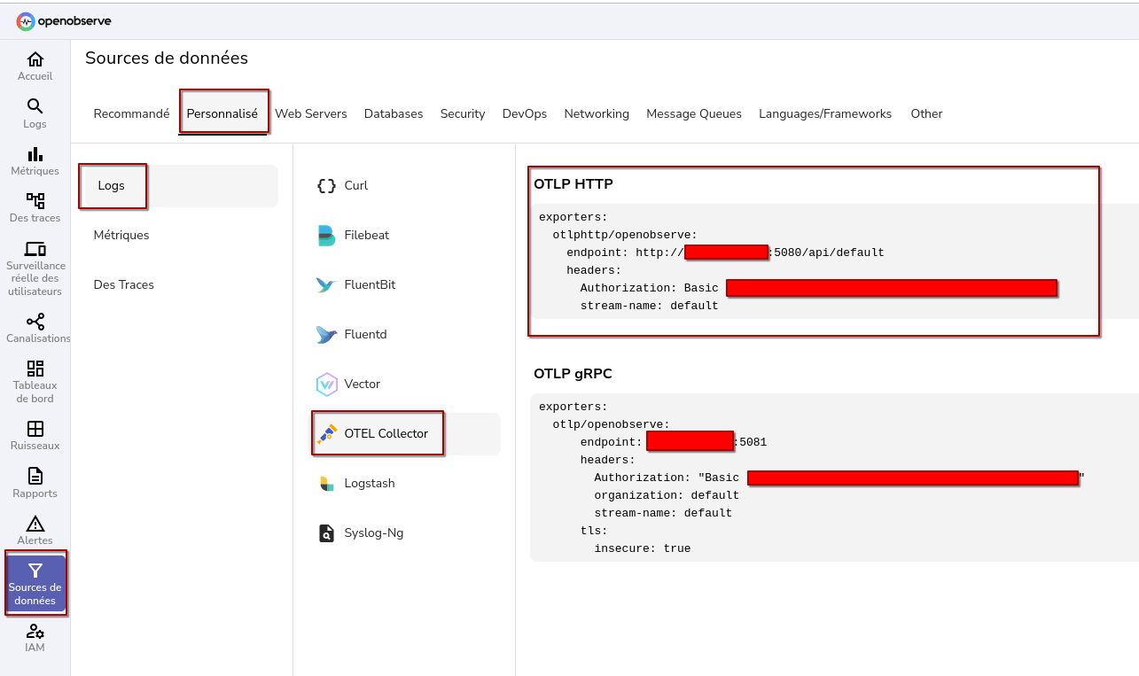Open the Alertes warning icon

coord(35,524)
